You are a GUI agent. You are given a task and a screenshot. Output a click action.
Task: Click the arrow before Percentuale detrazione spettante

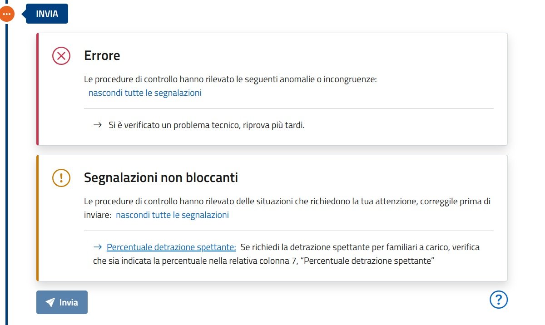point(97,247)
